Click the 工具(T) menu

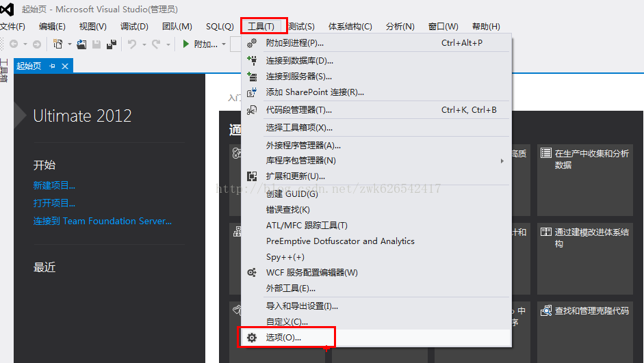[x=261, y=27]
